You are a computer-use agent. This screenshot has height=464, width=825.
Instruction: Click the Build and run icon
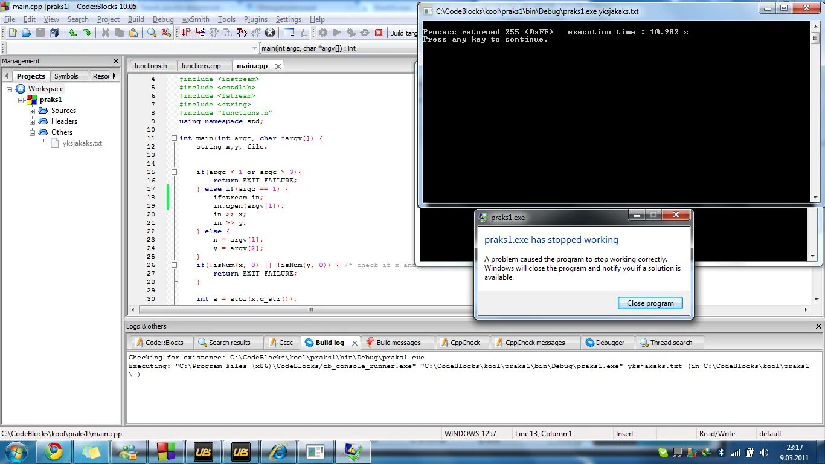click(x=351, y=33)
